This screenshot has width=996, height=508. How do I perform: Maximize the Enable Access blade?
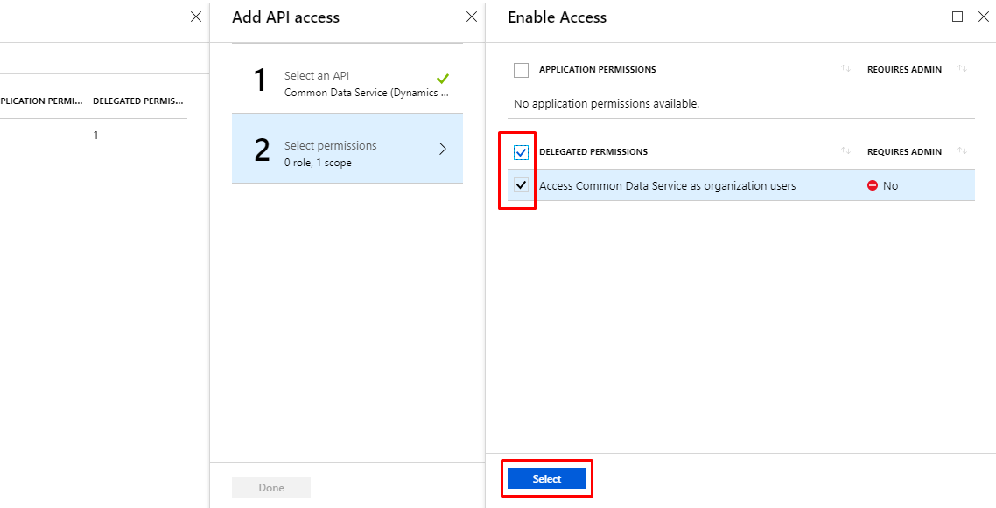(x=957, y=17)
